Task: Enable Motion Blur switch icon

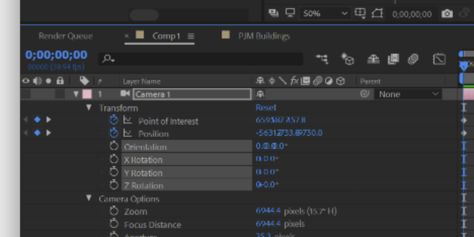Action: tap(413, 59)
